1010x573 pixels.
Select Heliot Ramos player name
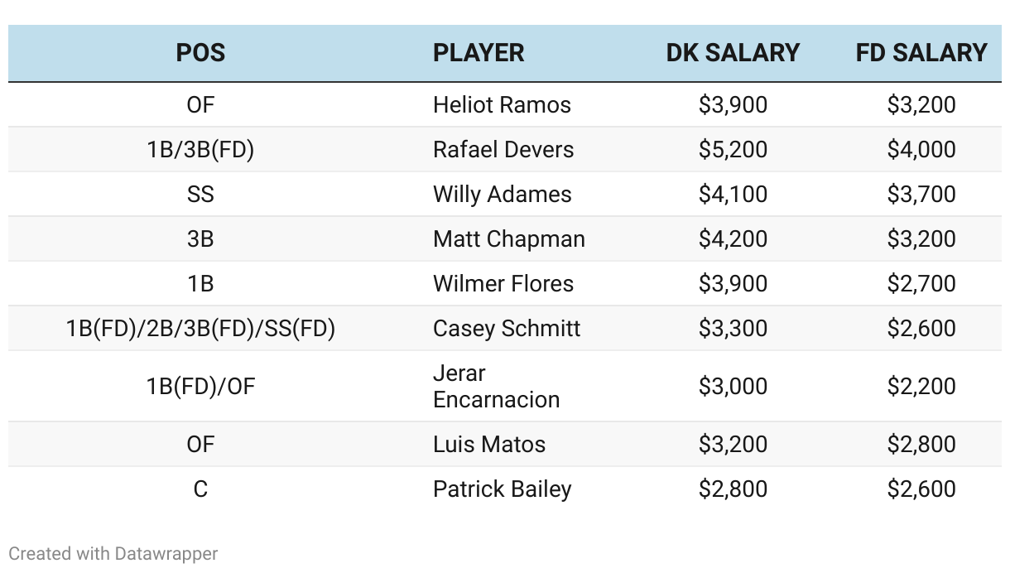click(502, 105)
